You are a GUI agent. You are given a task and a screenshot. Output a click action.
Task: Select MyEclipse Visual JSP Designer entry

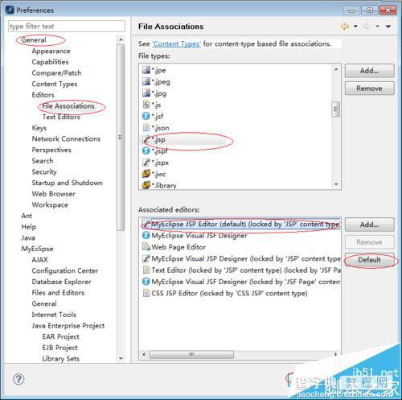[240, 258]
